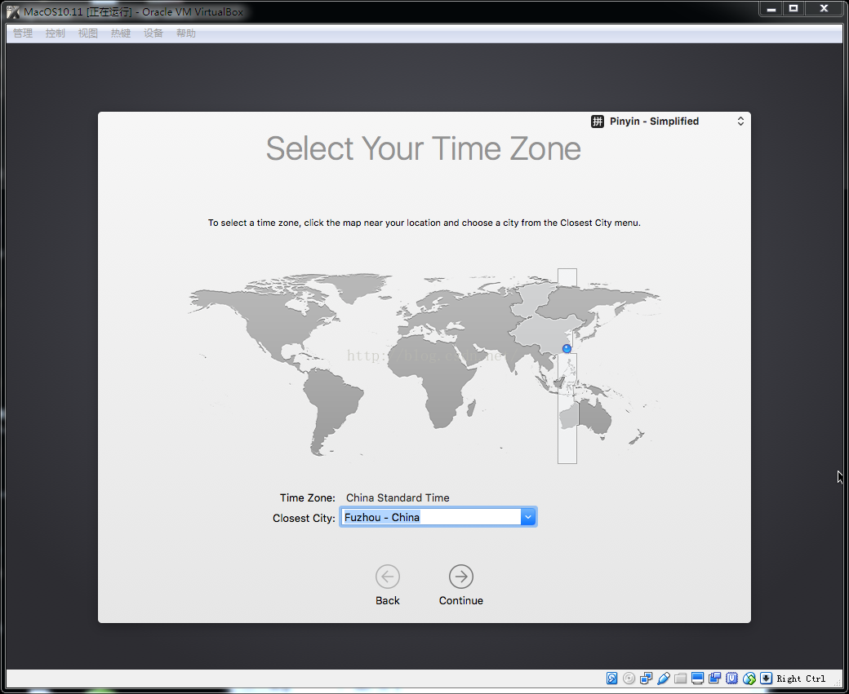Open the 热键 menu
This screenshot has width=849, height=694.
121,33
